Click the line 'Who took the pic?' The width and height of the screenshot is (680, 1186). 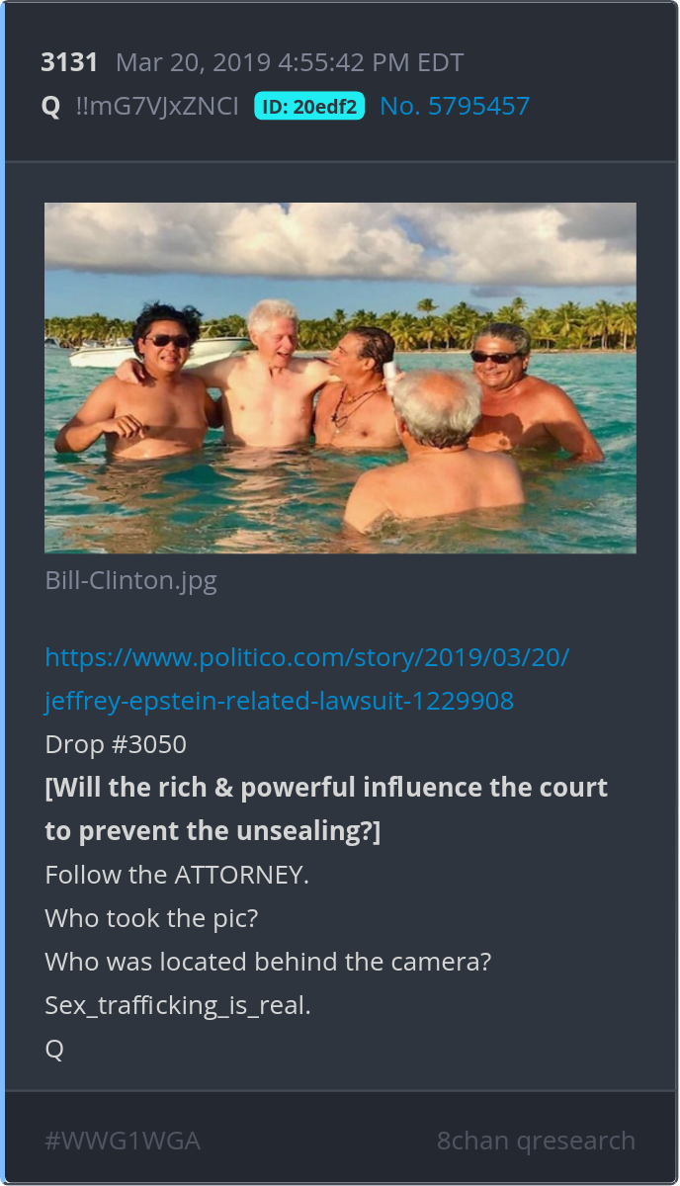pos(151,918)
